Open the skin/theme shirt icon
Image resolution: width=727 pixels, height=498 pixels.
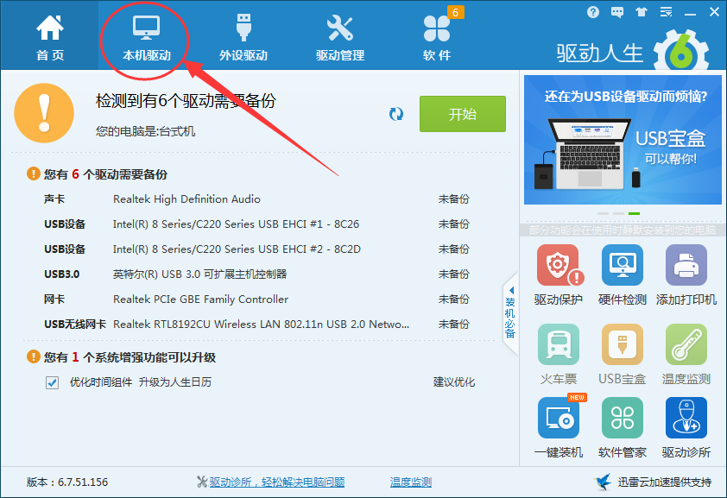pos(642,12)
